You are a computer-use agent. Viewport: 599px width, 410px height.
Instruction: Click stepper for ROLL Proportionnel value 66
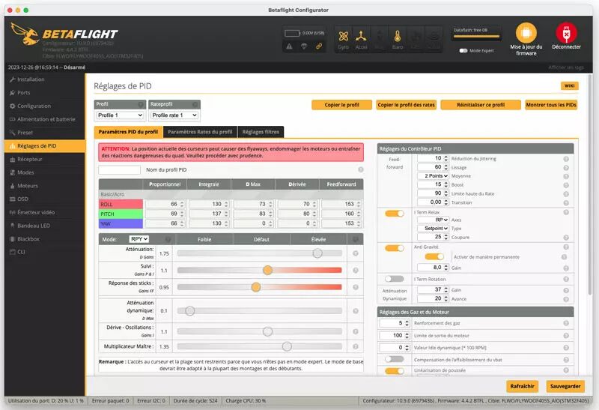point(182,204)
